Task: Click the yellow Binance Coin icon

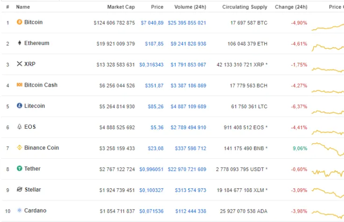Action: coord(20,148)
